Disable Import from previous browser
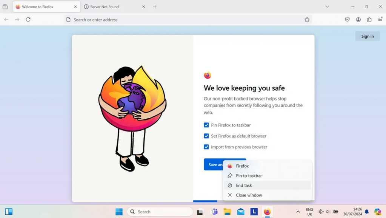 pos(206,147)
